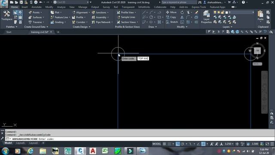Switch to the Survey ribbon tab

[x=106, y=7]
